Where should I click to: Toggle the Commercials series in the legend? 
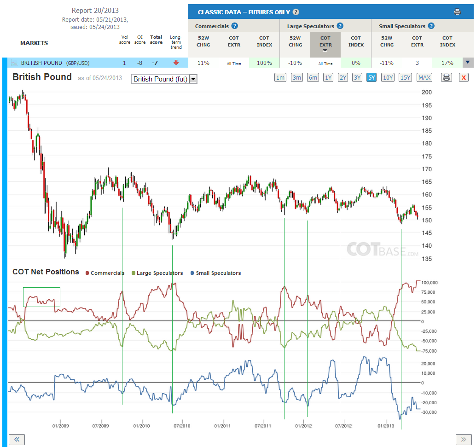click(x=105, y=273)
